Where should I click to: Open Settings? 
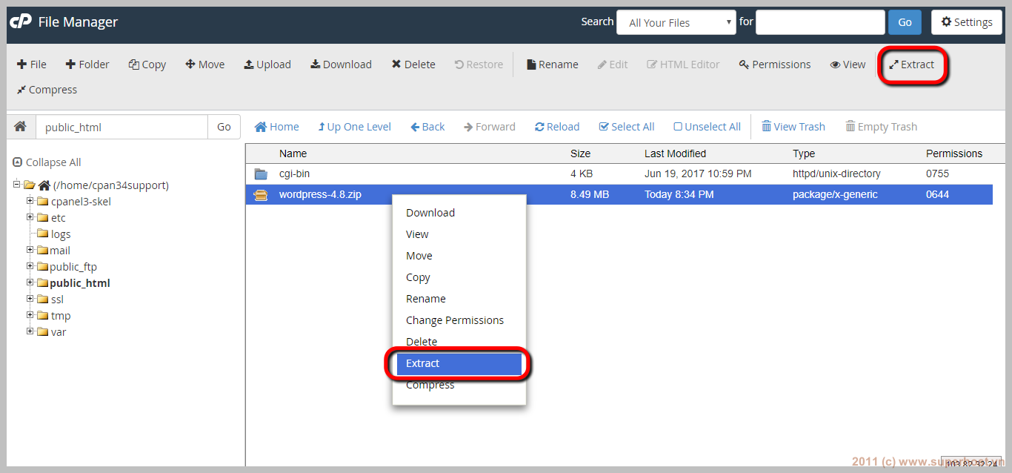click(x=967, y=22)
